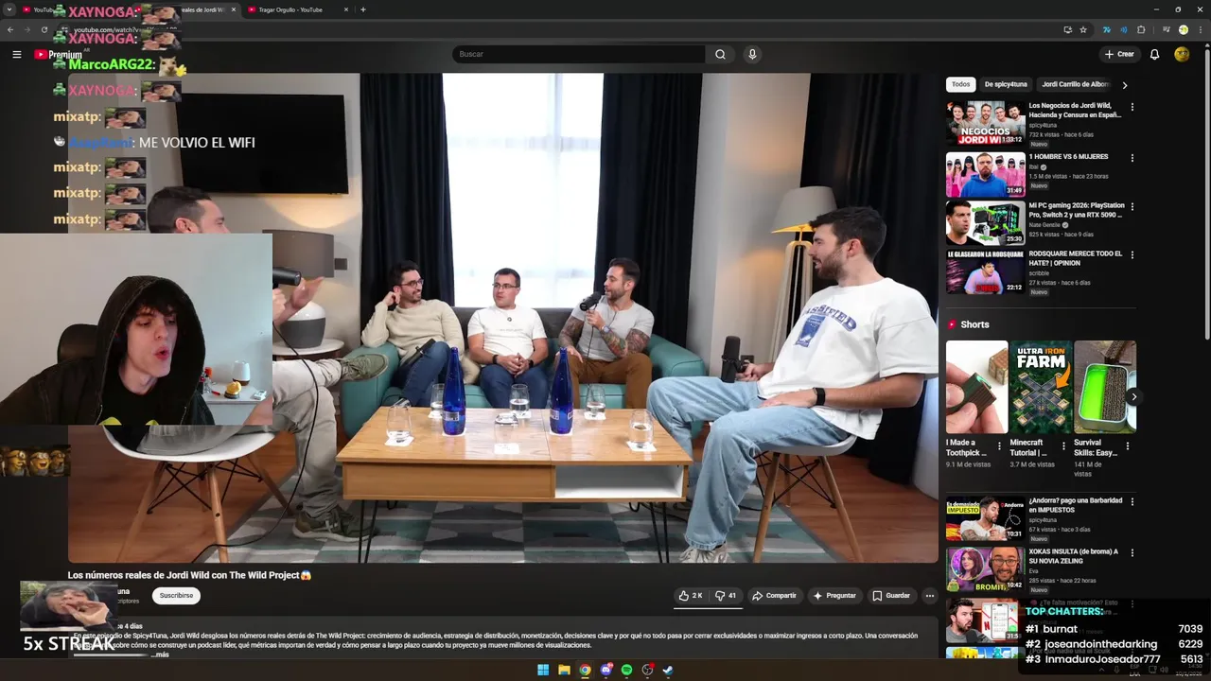
Task: Open 'I Made a Toothpick' short
Action: [976, 387]
